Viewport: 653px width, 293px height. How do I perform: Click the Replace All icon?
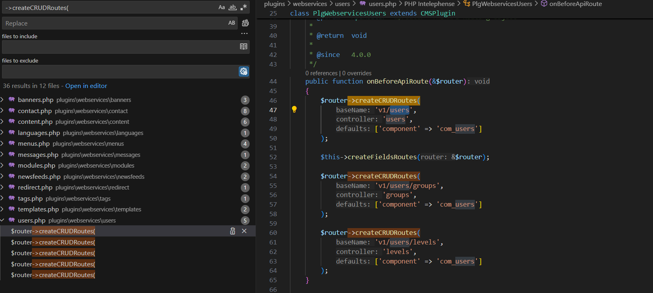(245, 23)
